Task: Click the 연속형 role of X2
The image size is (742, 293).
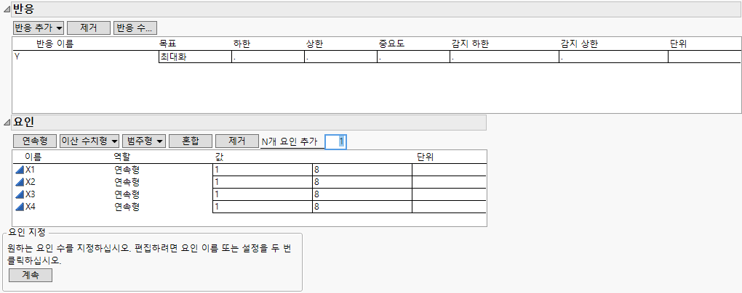Action: pos(127,182)
